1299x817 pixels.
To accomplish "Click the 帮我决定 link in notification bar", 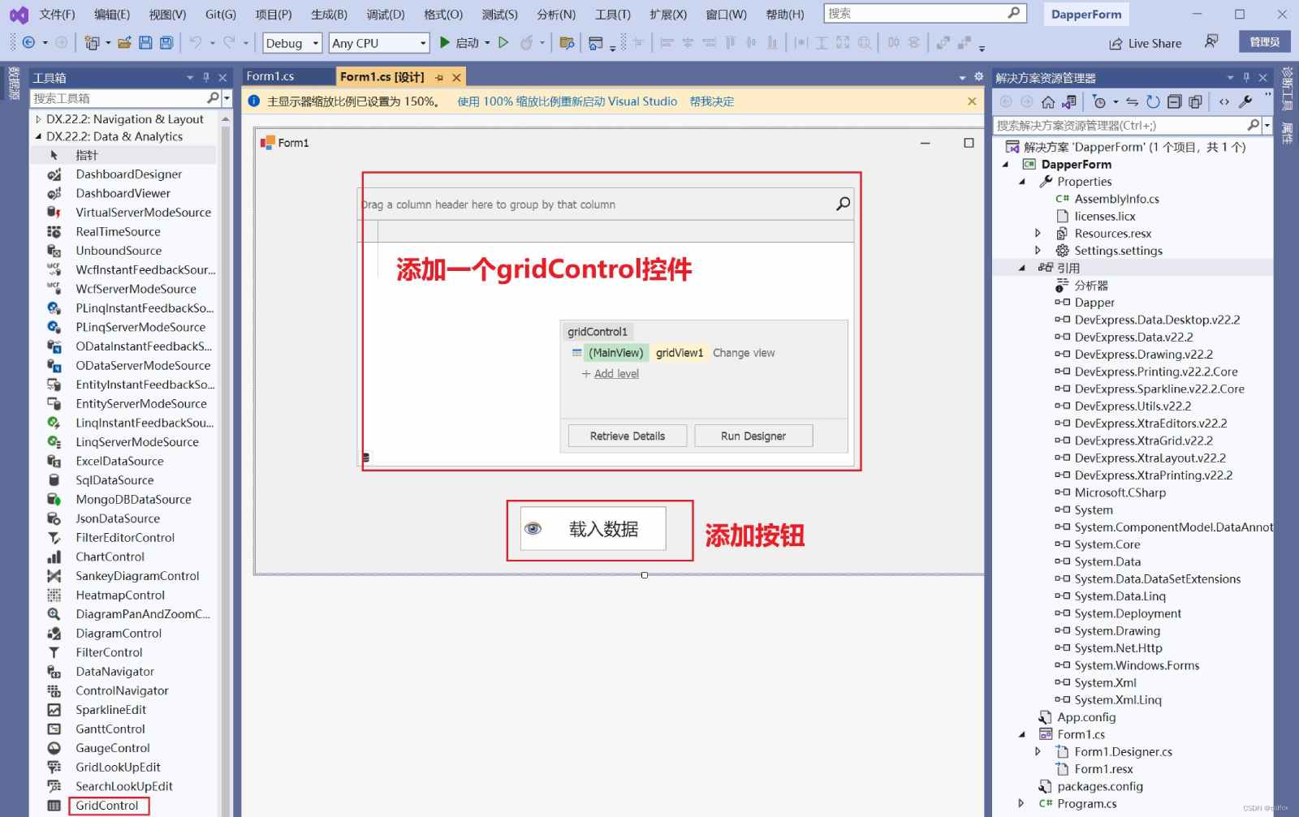I will click(711, 101).
